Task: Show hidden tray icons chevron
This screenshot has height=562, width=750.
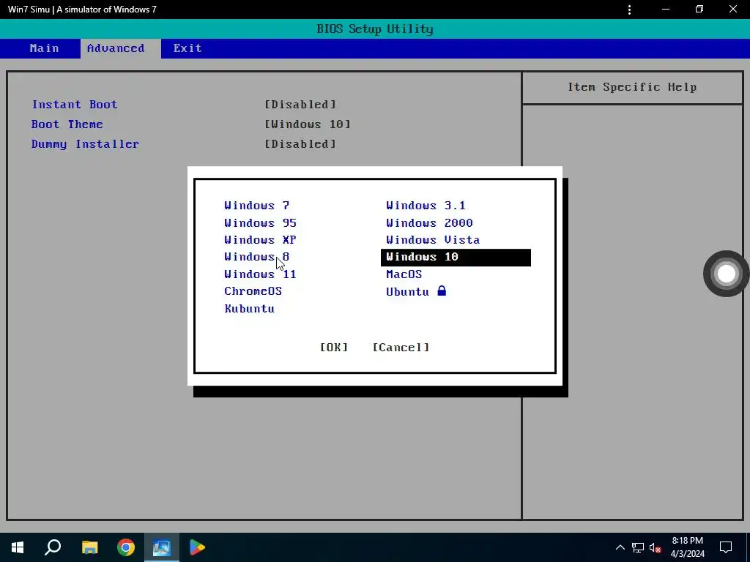Action: click(x=620, y=547)
